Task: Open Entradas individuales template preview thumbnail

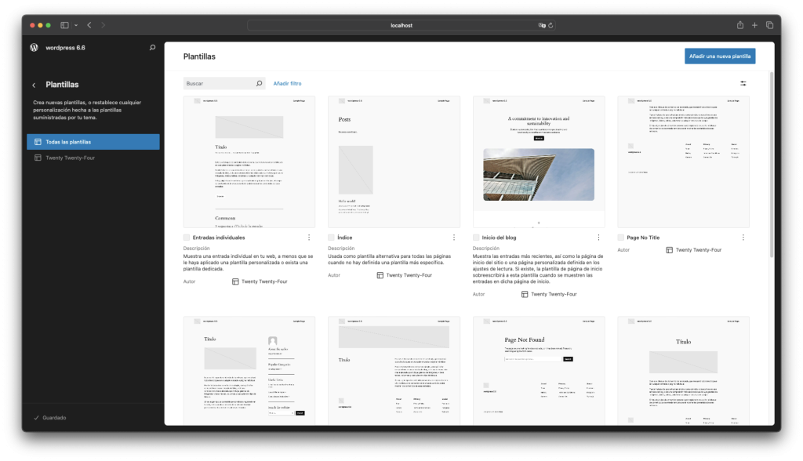Action: pos(249,162)
